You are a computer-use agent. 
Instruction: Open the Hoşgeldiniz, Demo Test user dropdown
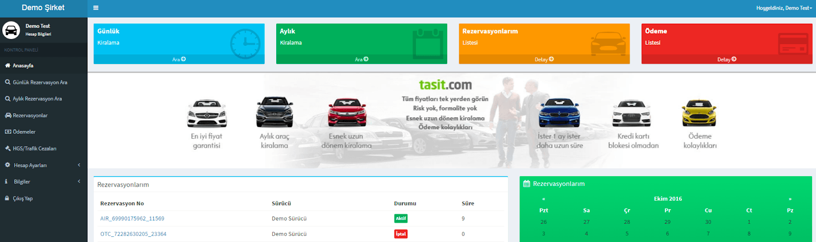pyautogui.click(x=784, y=8)
